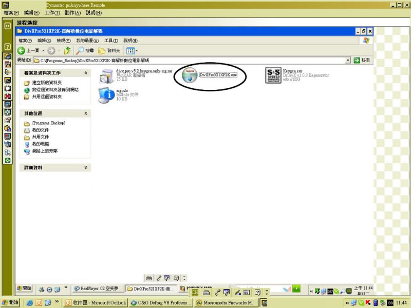Expand the 詳細資料 panel

[86, 168]
